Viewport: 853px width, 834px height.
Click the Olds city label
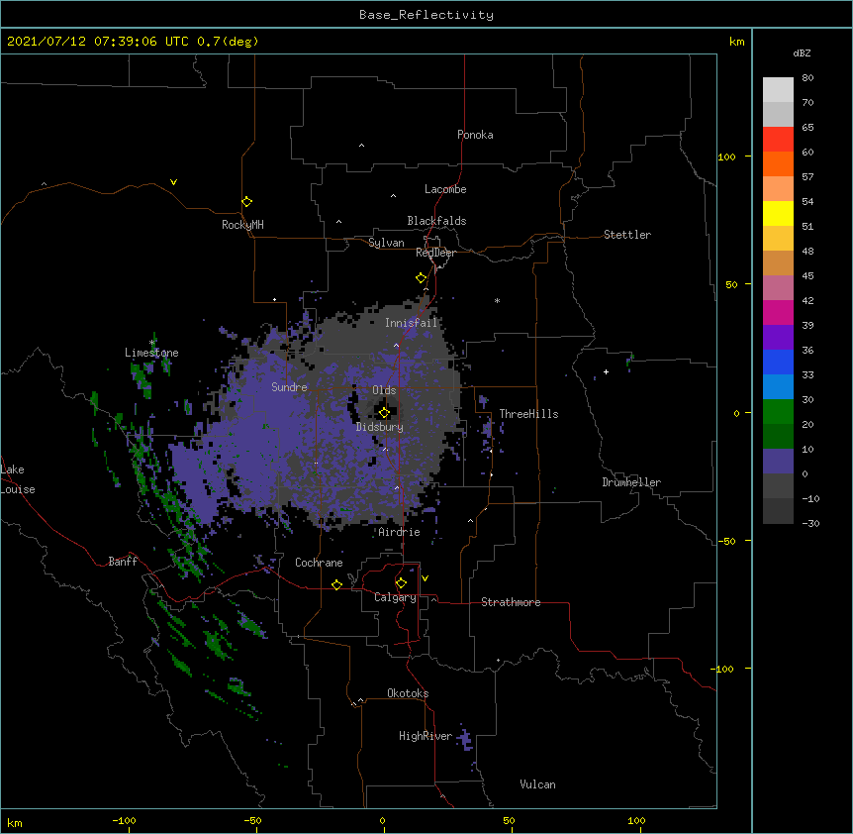click(x=384, y=390)
